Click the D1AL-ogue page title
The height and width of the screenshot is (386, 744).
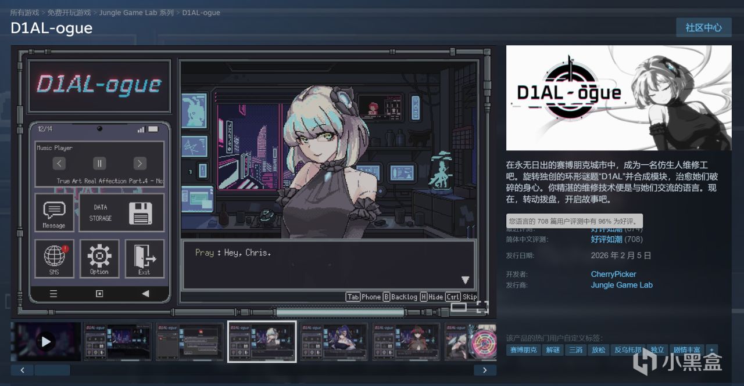point(51,28)
